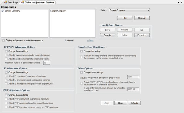Click the Start Page tab icon
184x113 pixels.
point(6,2)
